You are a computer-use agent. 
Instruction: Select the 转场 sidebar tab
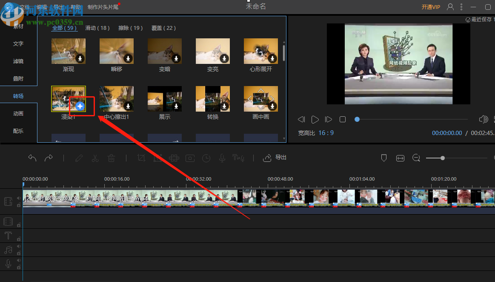pos(18,96)
